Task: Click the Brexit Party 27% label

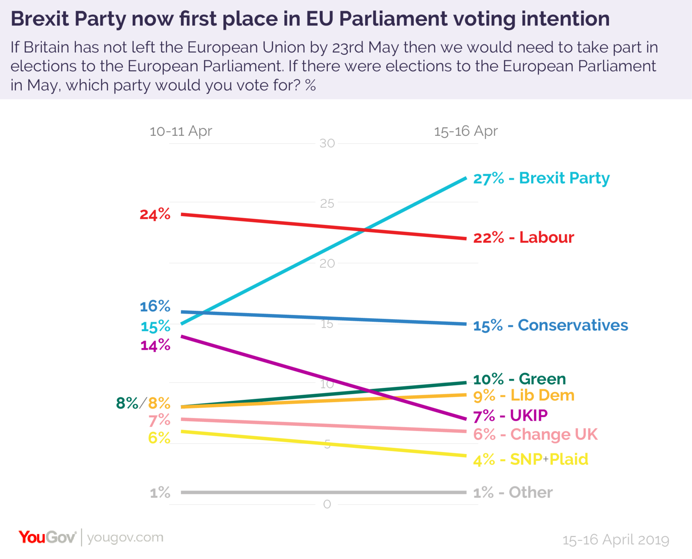Action: [541, 178]
